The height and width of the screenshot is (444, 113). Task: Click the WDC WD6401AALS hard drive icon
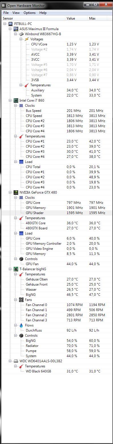pyautogui.click(x=16, y=361)
